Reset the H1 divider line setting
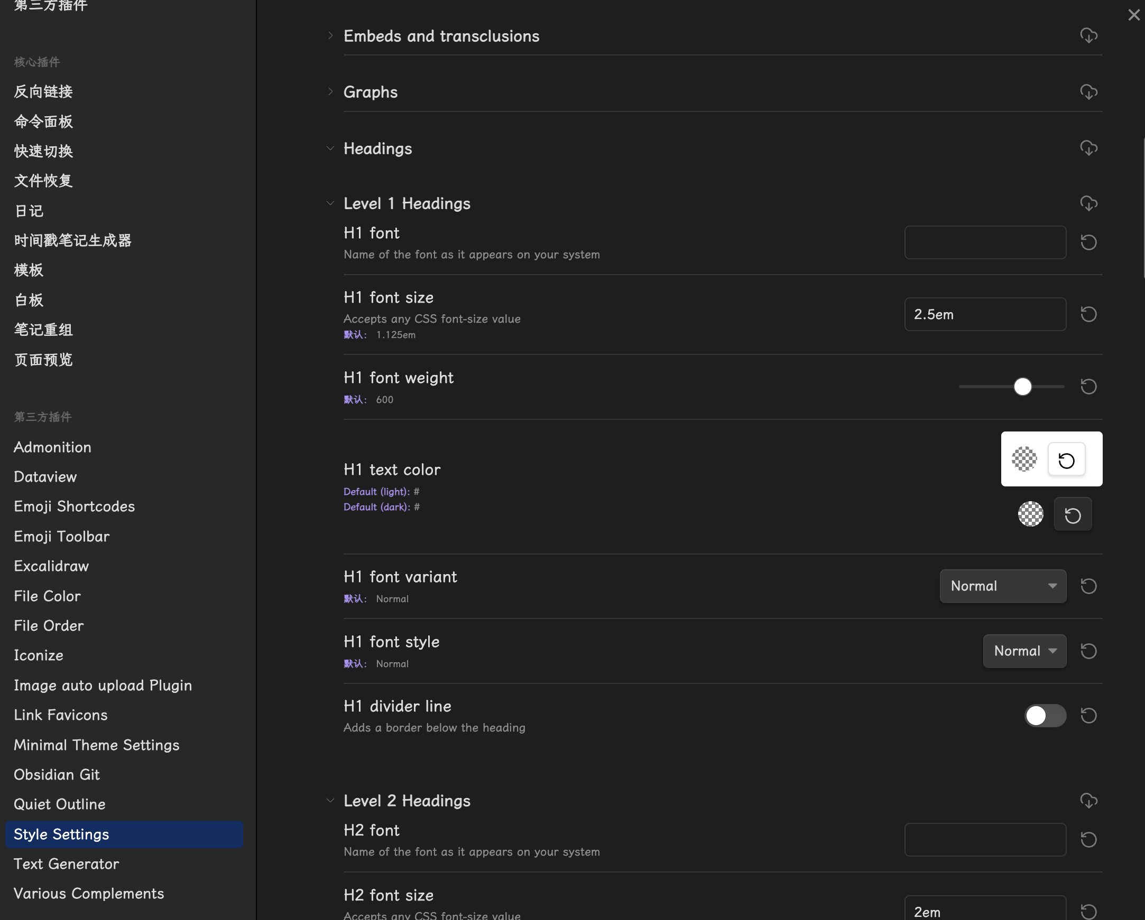The height and width of the screenshot is (920, 1145). pos(1088,715)
